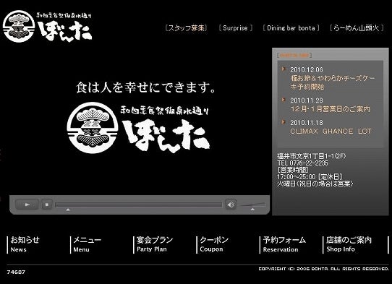Click the slogan 食は人を幸せにできます。

coord(146,87)
